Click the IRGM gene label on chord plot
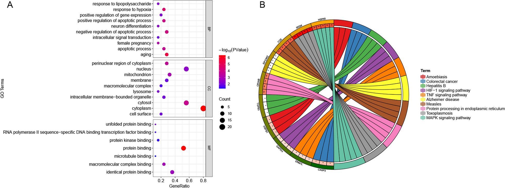 click(x=299, y=27)
